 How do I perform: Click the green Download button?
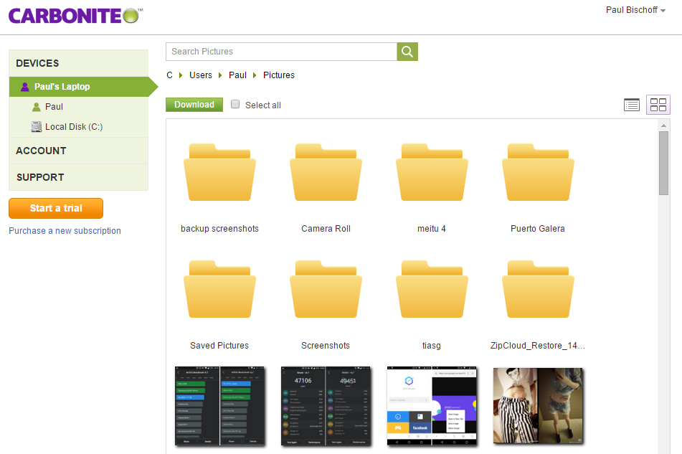tap(194, 105)
